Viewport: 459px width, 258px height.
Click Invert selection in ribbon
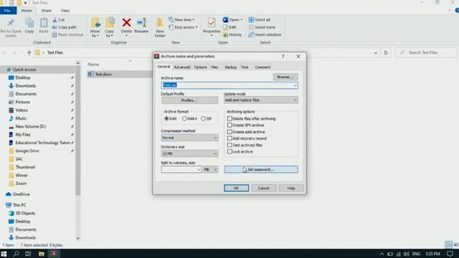(265, 34)
